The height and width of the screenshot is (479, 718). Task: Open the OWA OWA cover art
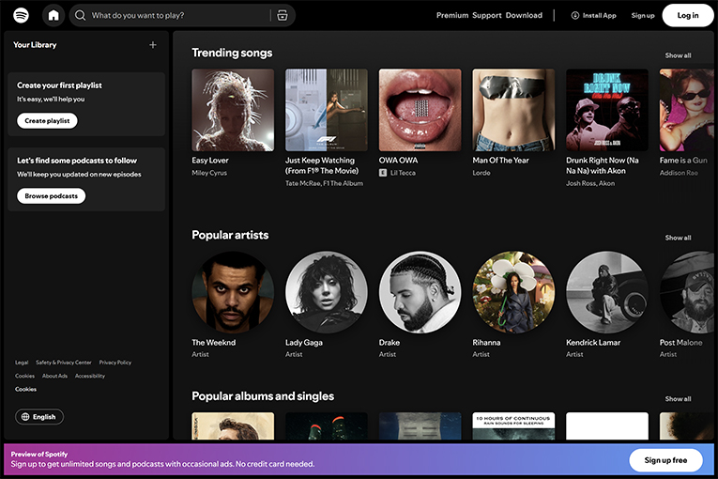click(420, 110)
